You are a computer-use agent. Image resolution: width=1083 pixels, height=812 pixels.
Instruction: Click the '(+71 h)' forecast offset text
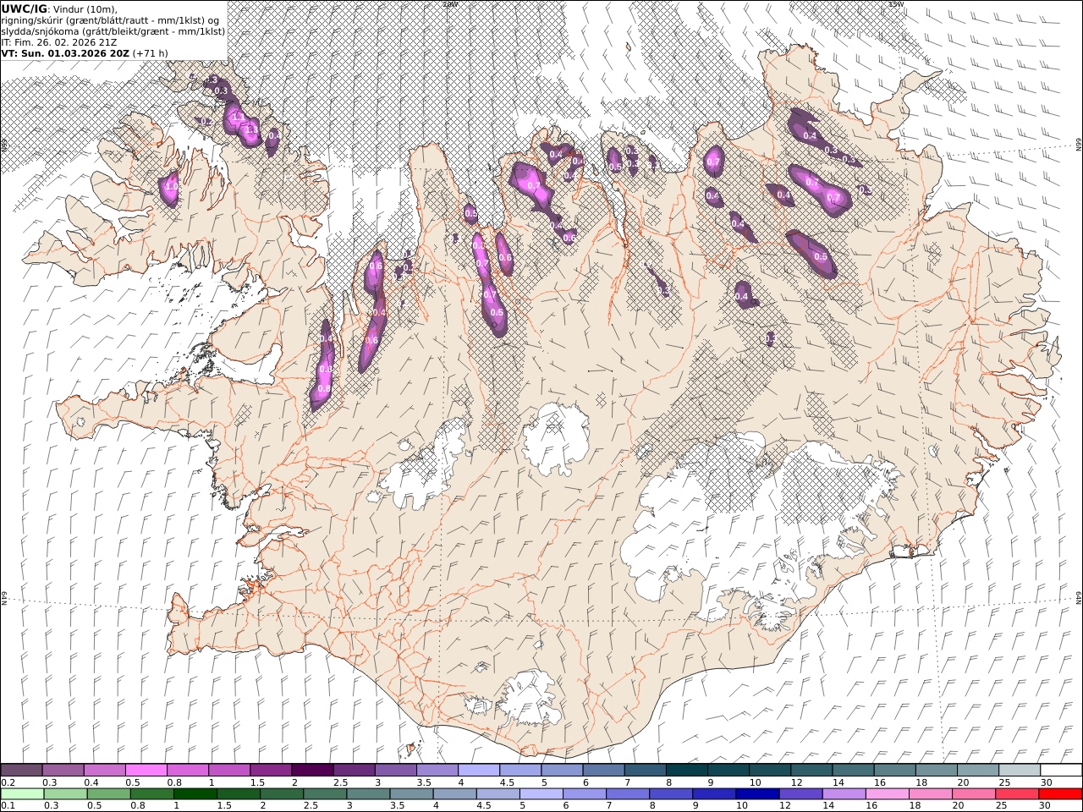[151, 52]
